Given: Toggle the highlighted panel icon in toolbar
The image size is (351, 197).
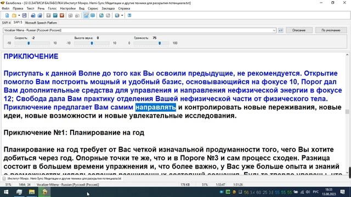Looking at the screenshot, I should [x=86, y=15].
